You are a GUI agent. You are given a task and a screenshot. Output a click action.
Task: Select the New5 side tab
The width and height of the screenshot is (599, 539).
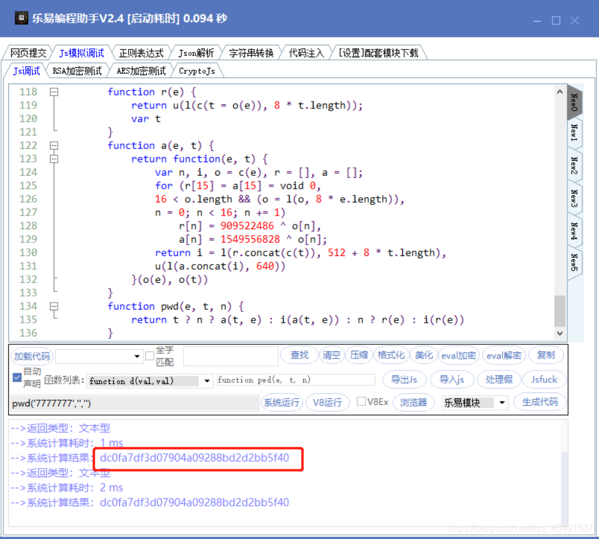574,262
